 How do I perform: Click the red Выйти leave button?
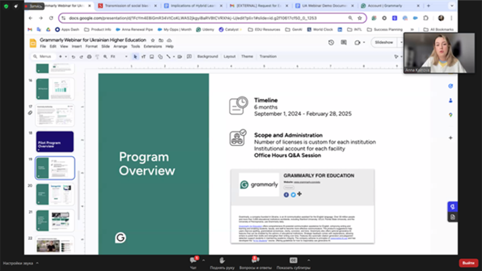468,263
